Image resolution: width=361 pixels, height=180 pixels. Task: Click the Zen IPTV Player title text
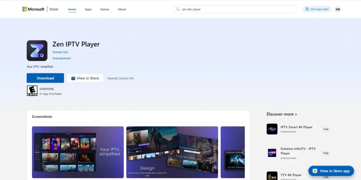76,44
